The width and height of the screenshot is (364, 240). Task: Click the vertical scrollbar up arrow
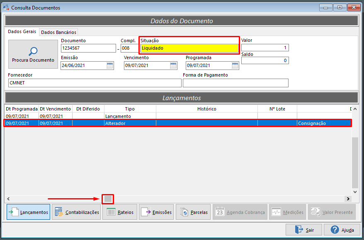(x=355, y=109)
